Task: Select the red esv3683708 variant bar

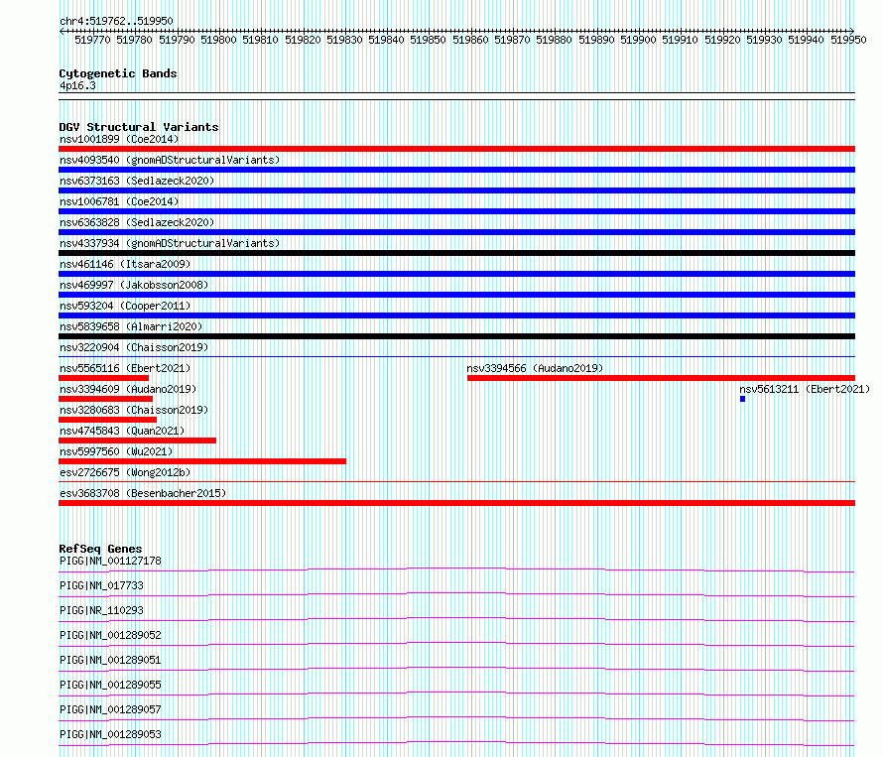Action: pyautogui.click(x=456, y=503)
